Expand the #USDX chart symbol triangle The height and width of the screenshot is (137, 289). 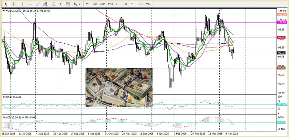coord(4,11)
